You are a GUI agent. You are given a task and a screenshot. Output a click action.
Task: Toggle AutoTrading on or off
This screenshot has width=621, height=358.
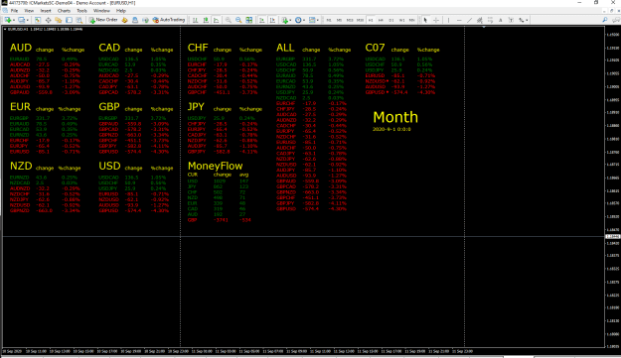pos(169,20)
